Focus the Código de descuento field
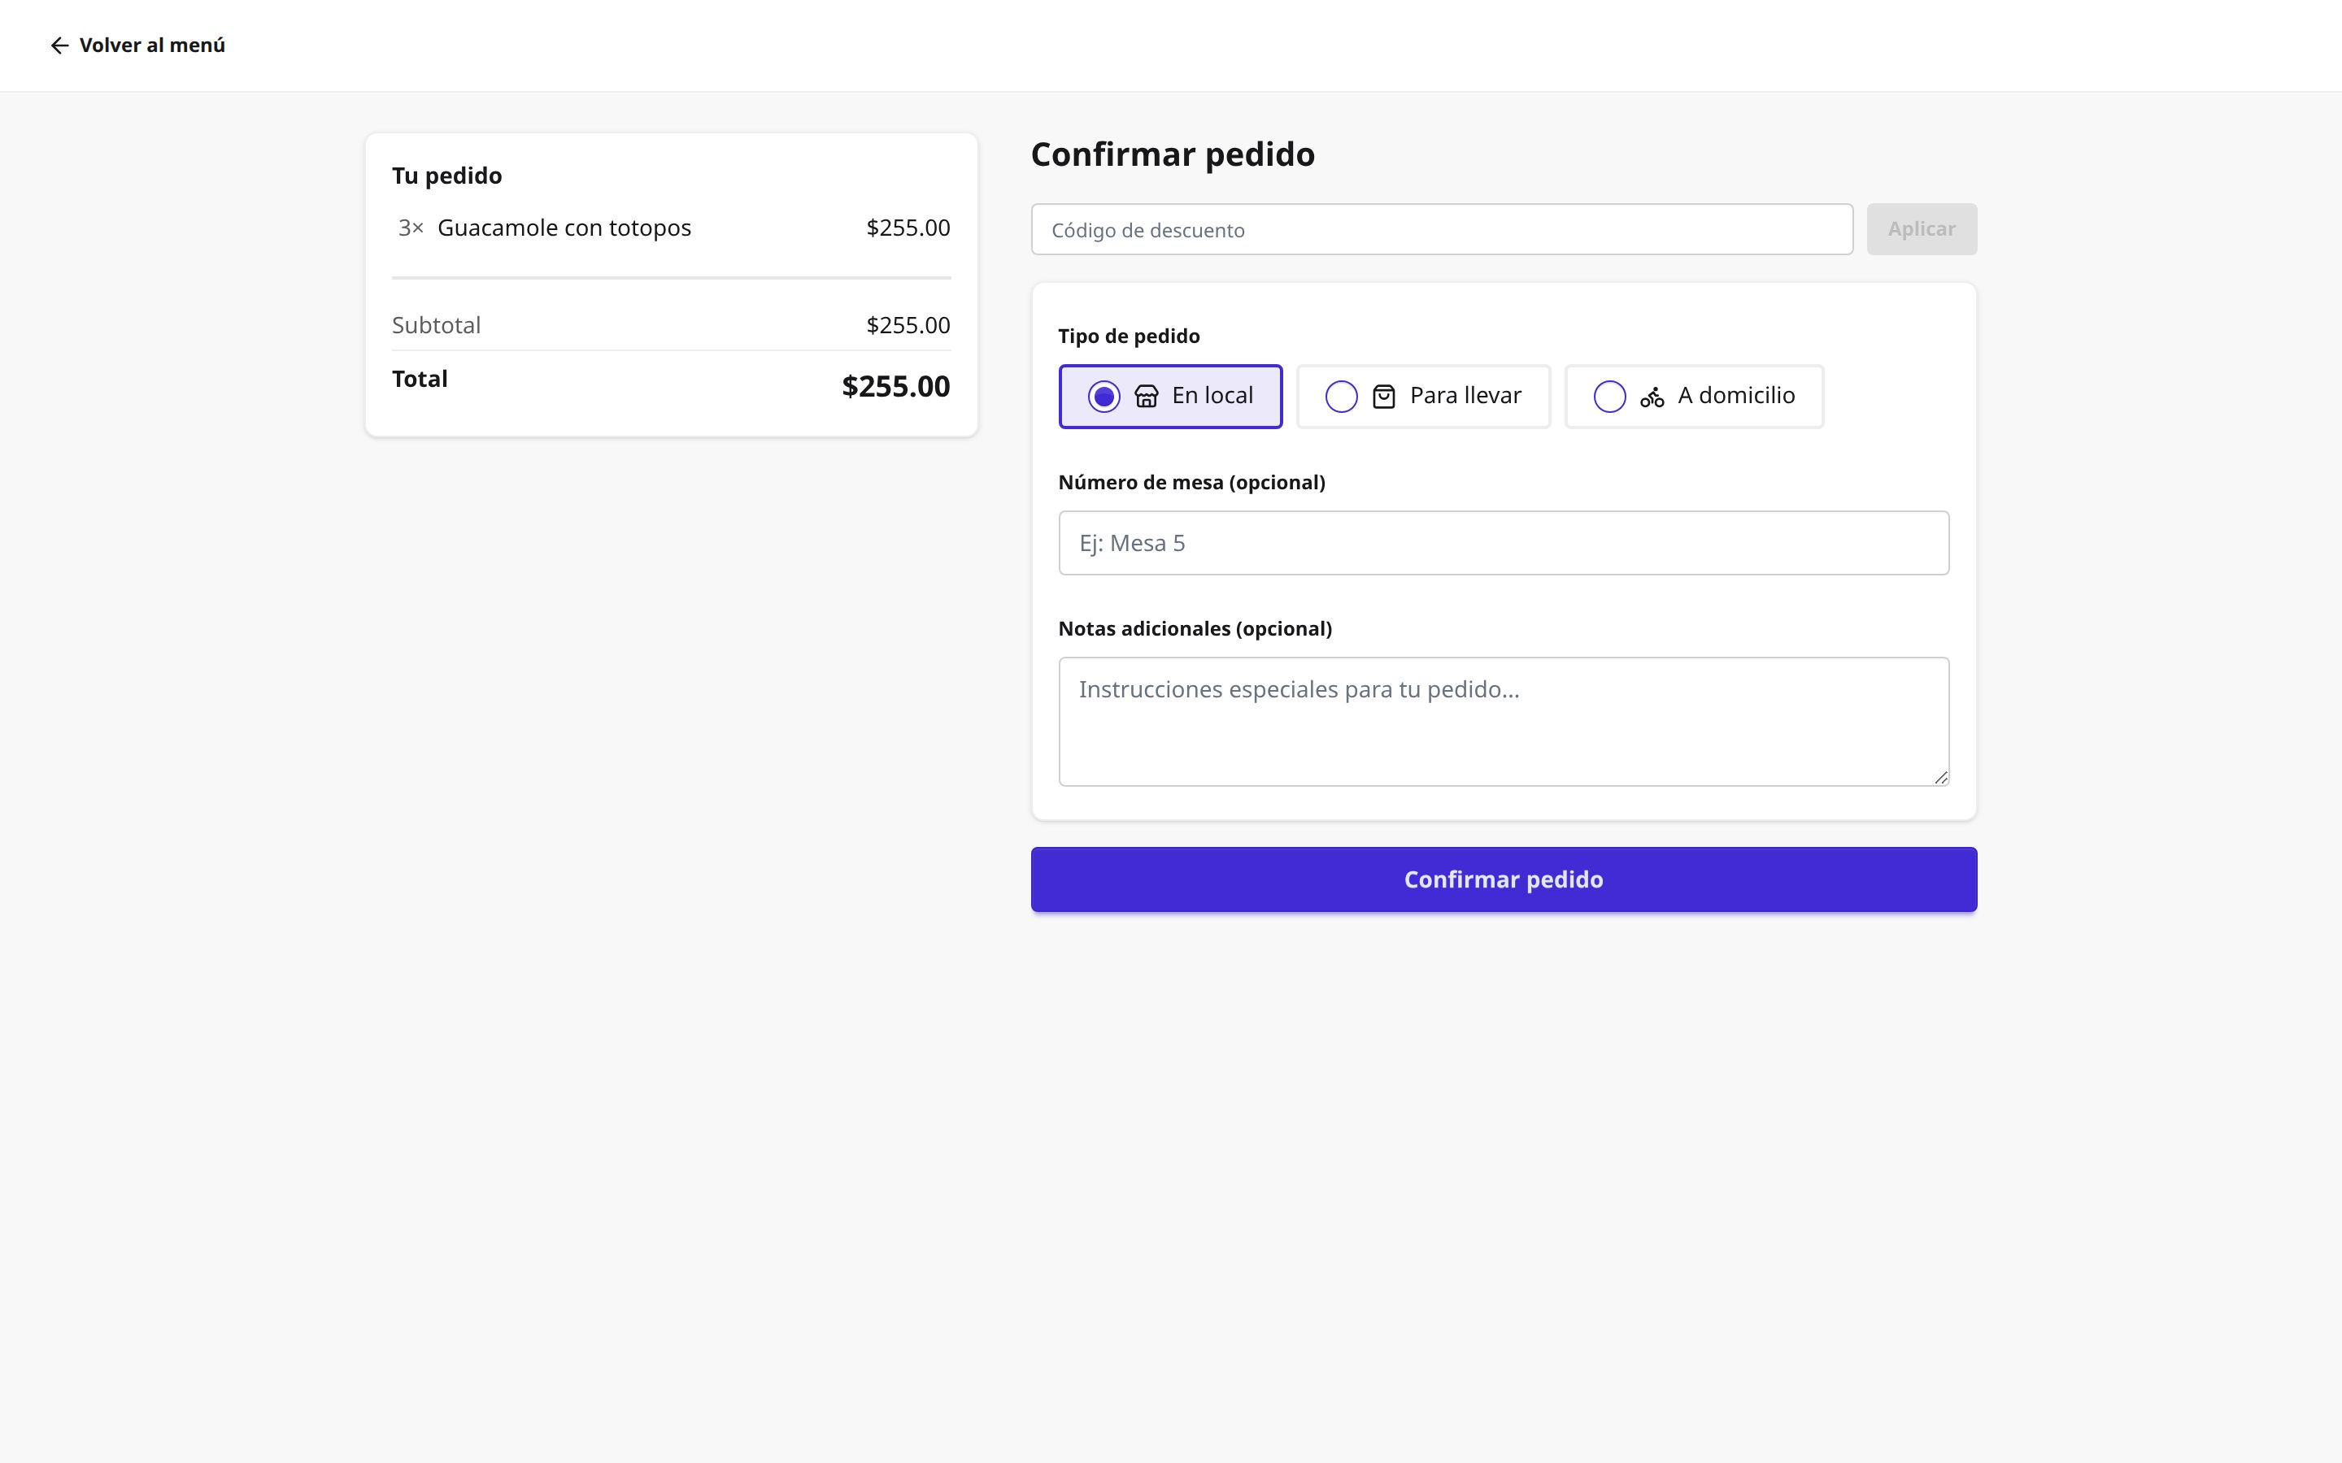 tap(1442, 229)
